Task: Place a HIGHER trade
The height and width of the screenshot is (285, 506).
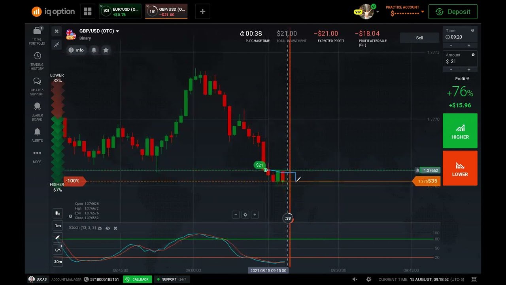Action: click(460, 131)
